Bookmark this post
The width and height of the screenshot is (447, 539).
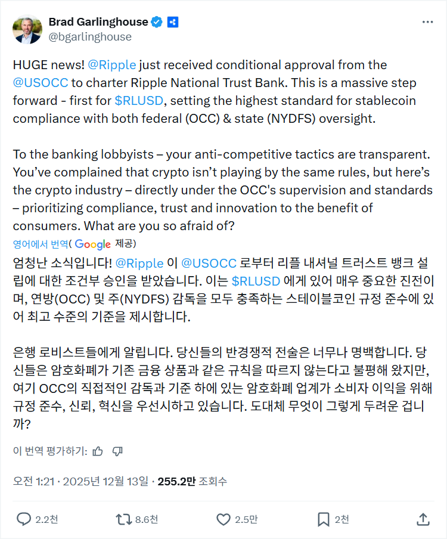click(323, 519)
